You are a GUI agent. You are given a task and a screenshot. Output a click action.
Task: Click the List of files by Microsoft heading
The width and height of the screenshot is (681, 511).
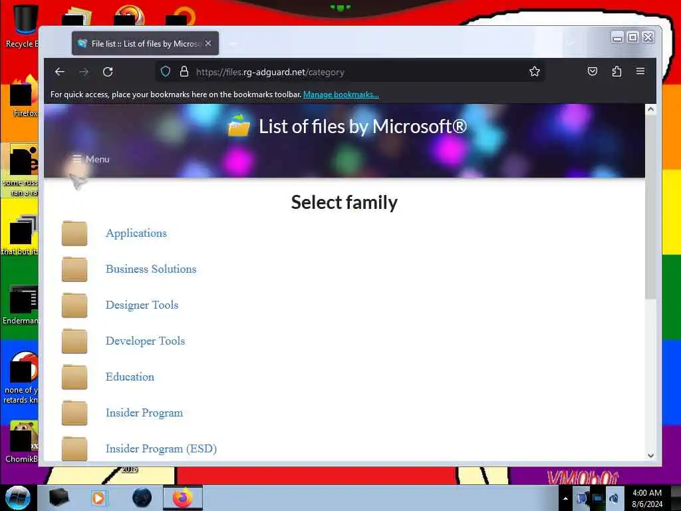coord(362,126)
